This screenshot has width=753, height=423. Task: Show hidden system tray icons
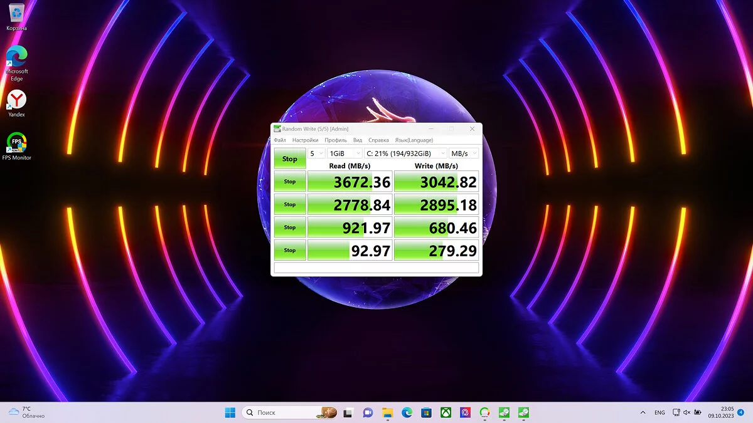[642, 412]
